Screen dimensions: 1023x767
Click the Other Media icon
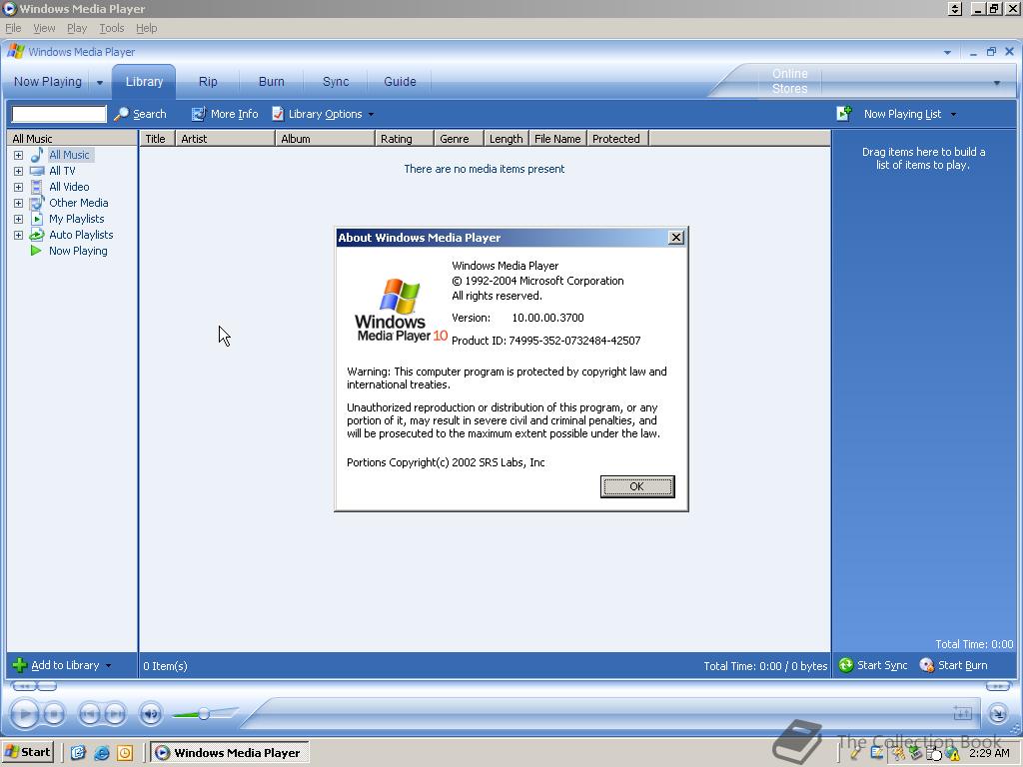(x=37, y=203)
